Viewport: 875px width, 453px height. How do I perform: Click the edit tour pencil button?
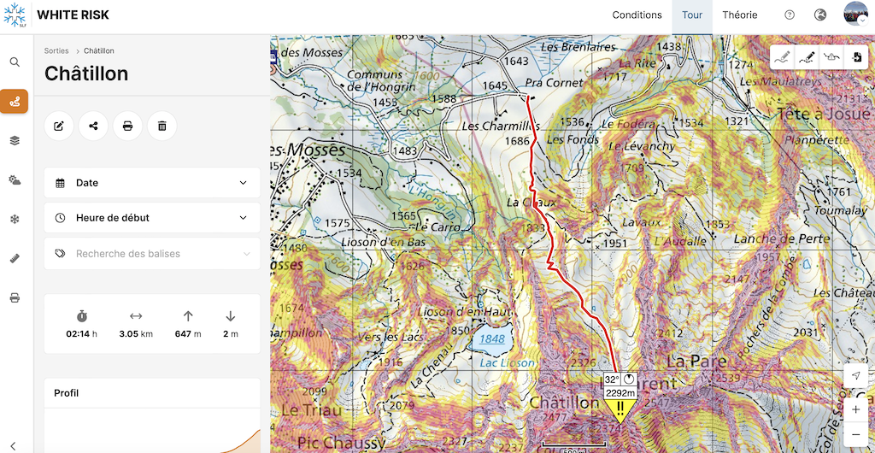coord(59,126)
